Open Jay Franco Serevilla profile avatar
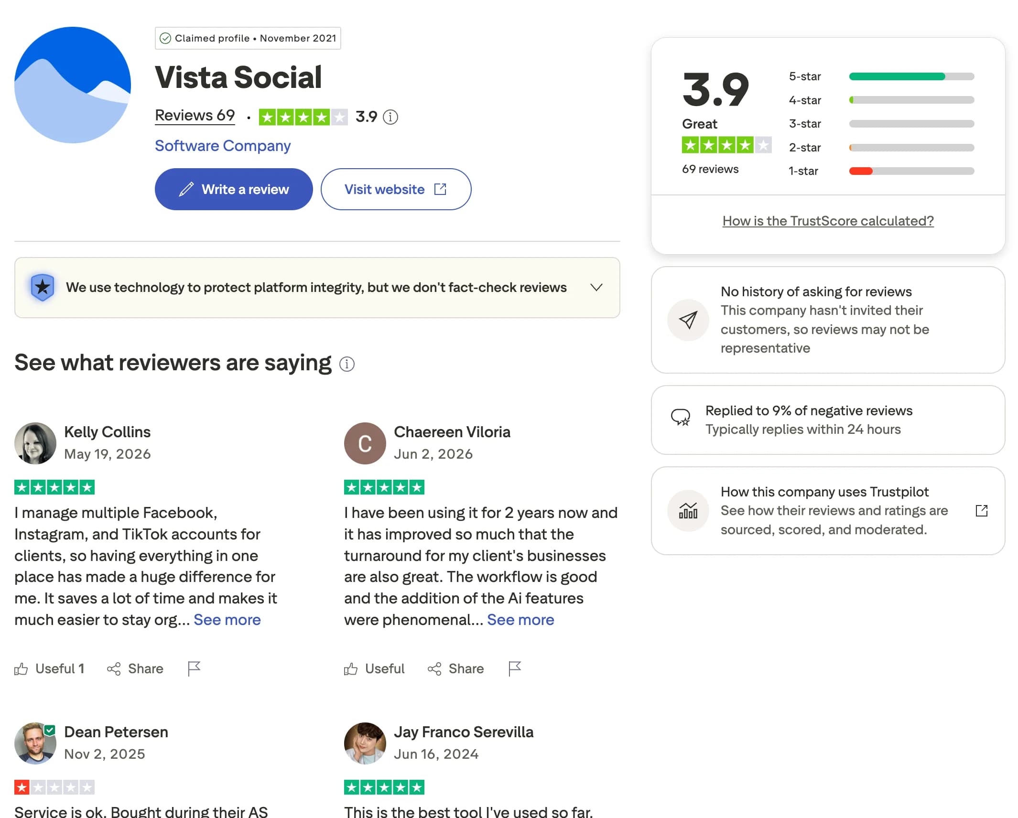1018x818 pixels. tap(365, 743)
